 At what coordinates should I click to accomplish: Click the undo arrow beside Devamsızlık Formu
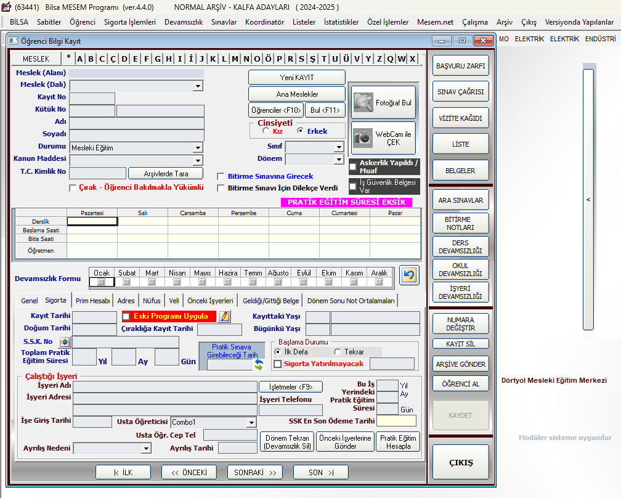[408, 275]
